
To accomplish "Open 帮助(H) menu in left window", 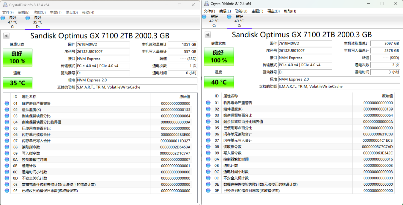I will click(88, 12).
